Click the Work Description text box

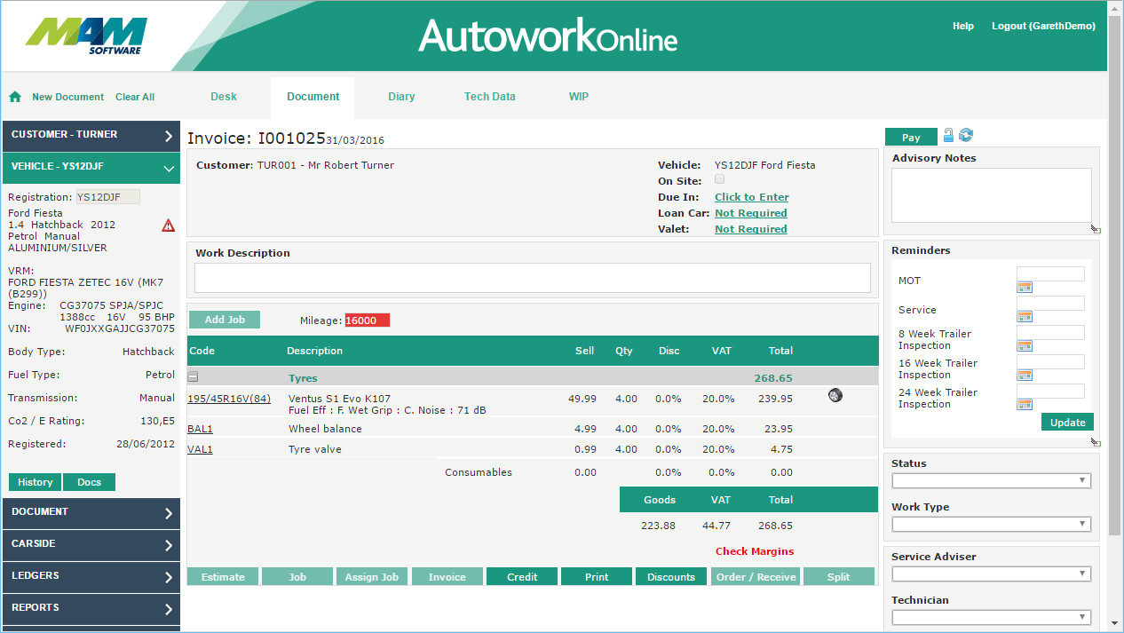532,278
